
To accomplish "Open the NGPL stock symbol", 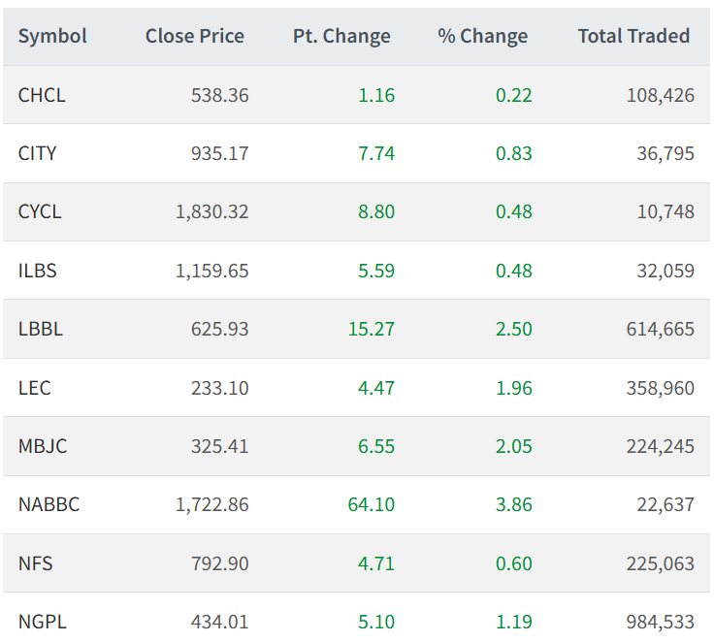I will point(43,622).
